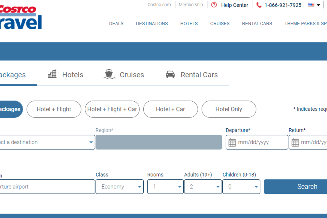The width and height of the screenshot is (327, 218).
Task: Expand the Class Economy dropdown
Action: pos(119,187)
